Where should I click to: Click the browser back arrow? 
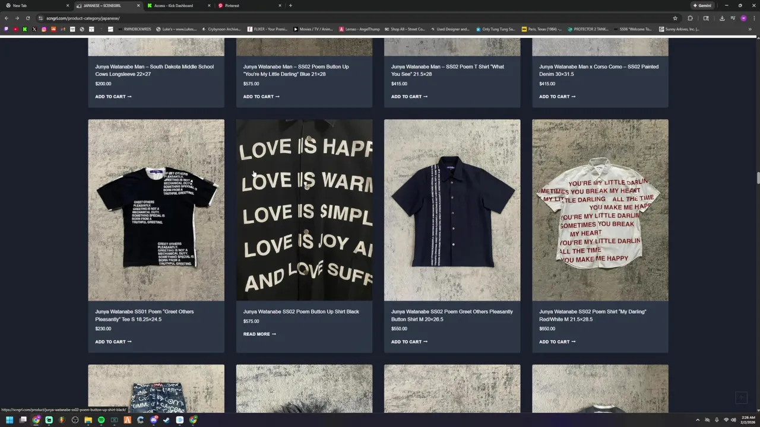tap(7, 18)
